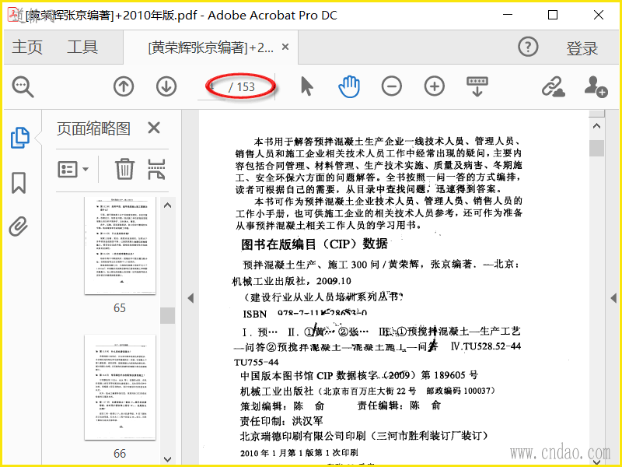Click the 登录 sign-in button

point(582,48)
